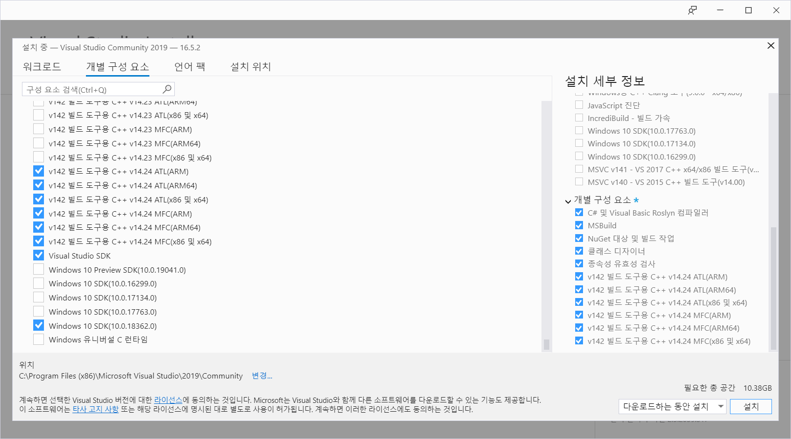The height and width of the screenshot is (439, 791).
Task: Uncheck v14.24 ATL(ARM) in details panel
Action: click(x=579, y=277)
